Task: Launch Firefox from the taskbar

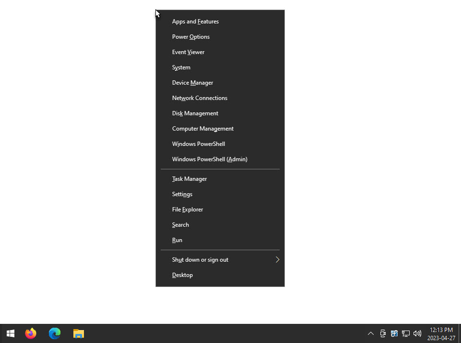Action: (x=31, y=333)
